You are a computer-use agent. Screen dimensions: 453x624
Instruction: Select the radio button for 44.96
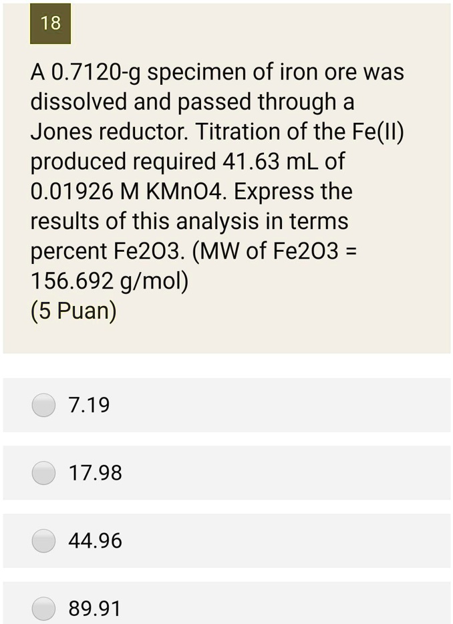(x=43, y=541)
